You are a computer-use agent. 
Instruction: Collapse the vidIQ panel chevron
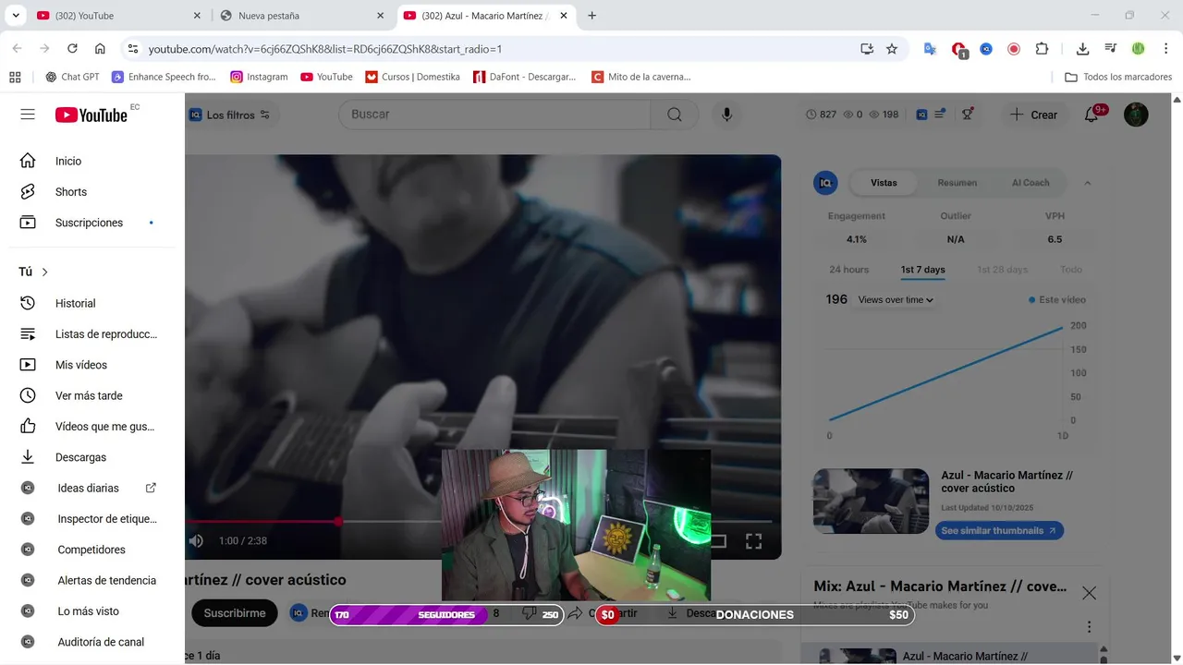click(x=1087, y=183)
